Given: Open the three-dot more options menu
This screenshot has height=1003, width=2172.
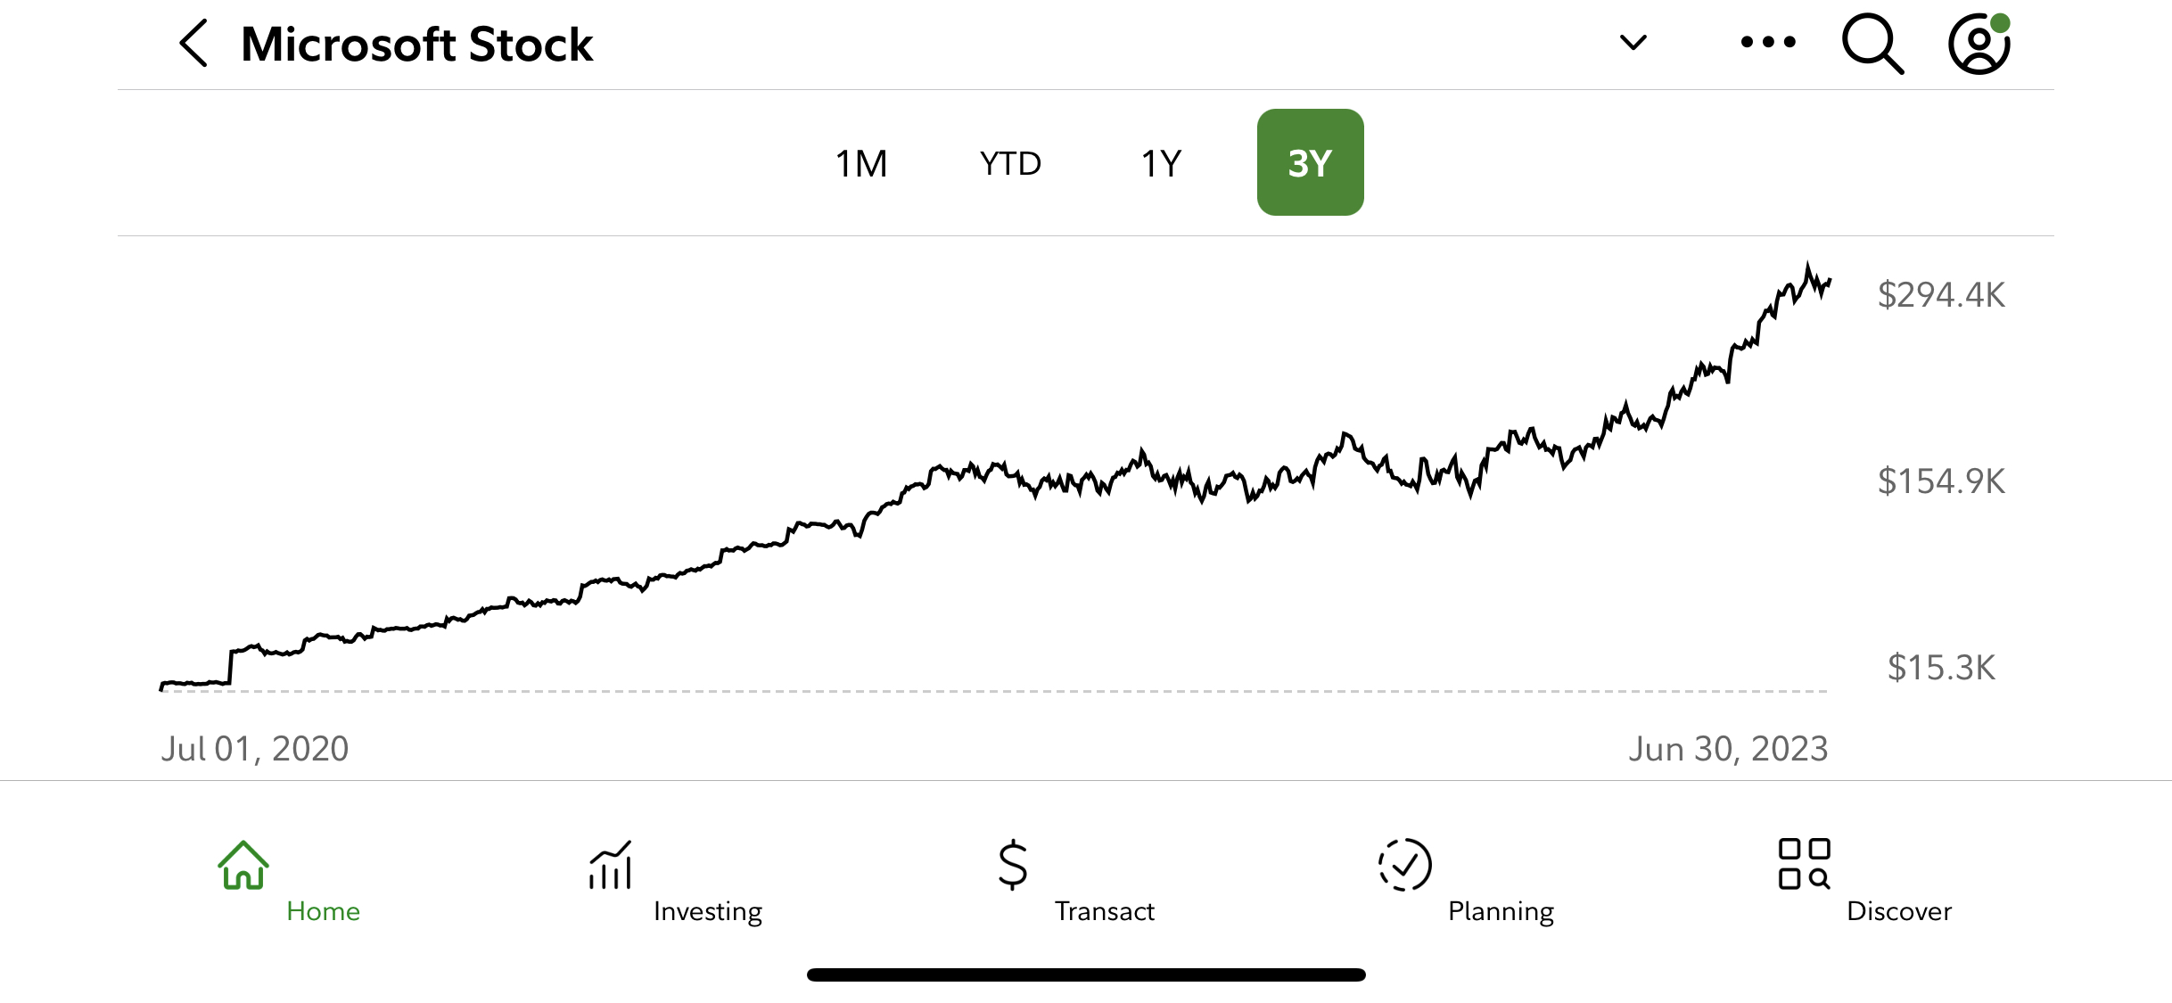Looking at the screenshot, I should 1768,42.
